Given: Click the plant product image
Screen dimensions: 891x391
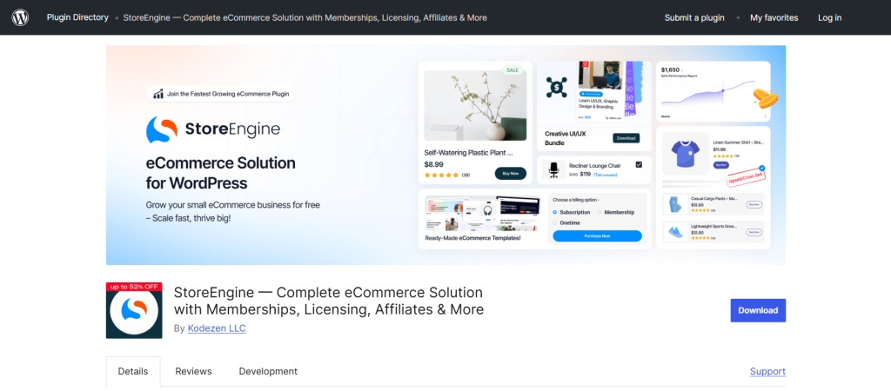Looking at the screenshot, I should (475, 105).
